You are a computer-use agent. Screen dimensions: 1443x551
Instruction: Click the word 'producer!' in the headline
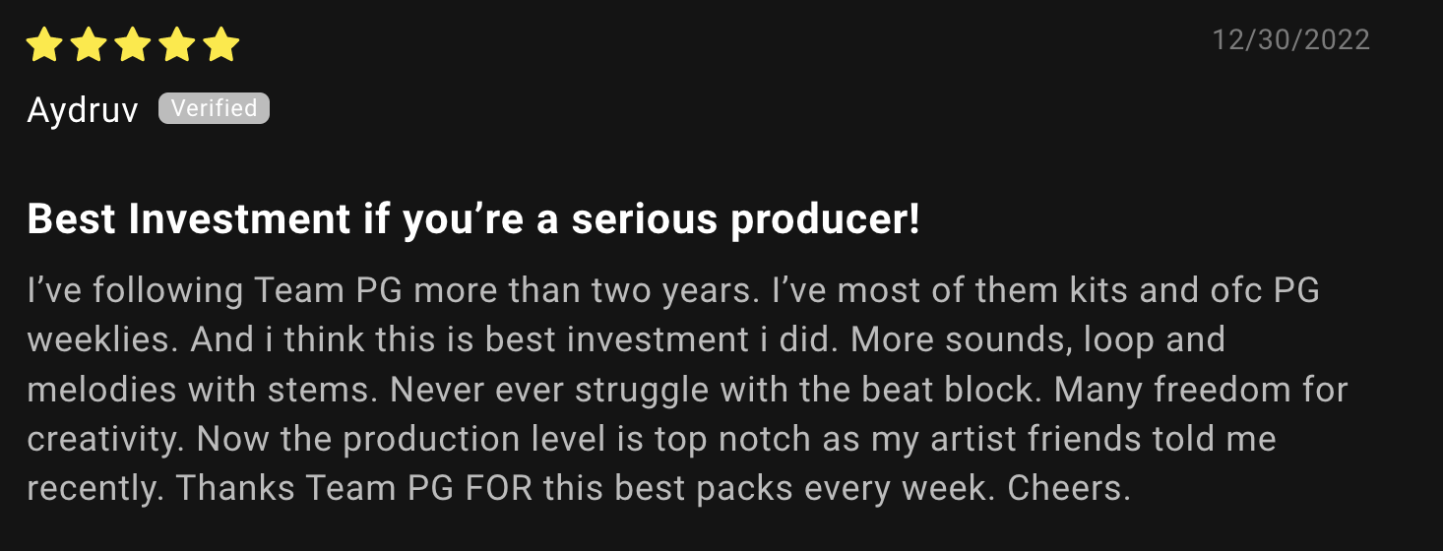[825, 220]
